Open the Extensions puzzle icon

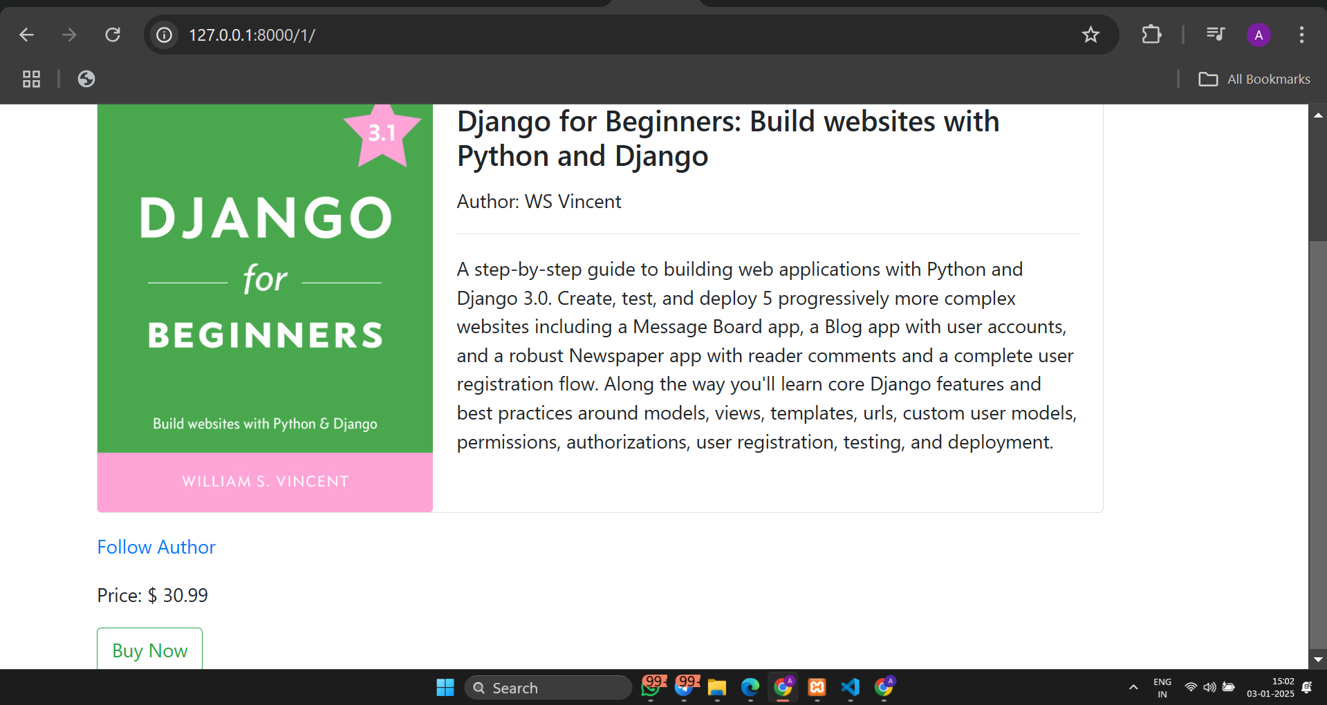1151,35
